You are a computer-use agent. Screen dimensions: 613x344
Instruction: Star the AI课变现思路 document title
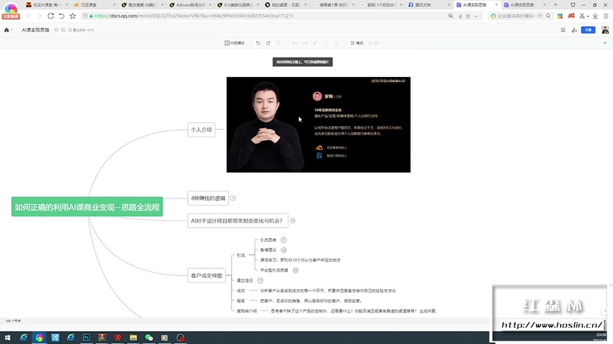tap(56, 30)
